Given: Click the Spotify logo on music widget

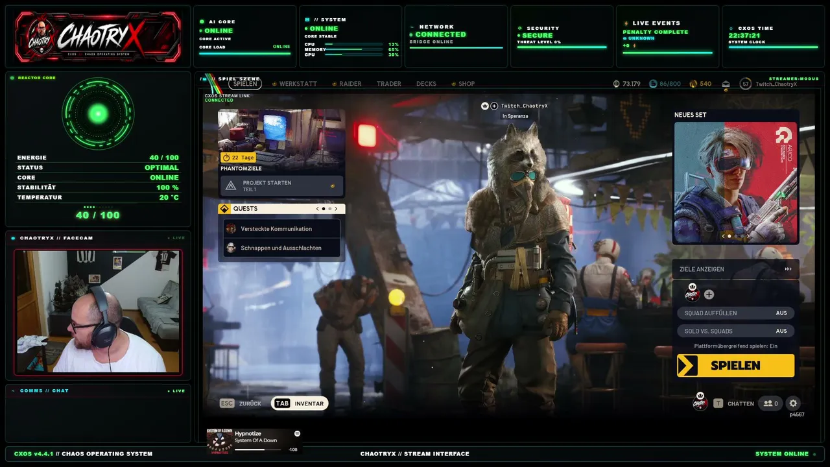Looking at the screenshot, I should [297, 433].
